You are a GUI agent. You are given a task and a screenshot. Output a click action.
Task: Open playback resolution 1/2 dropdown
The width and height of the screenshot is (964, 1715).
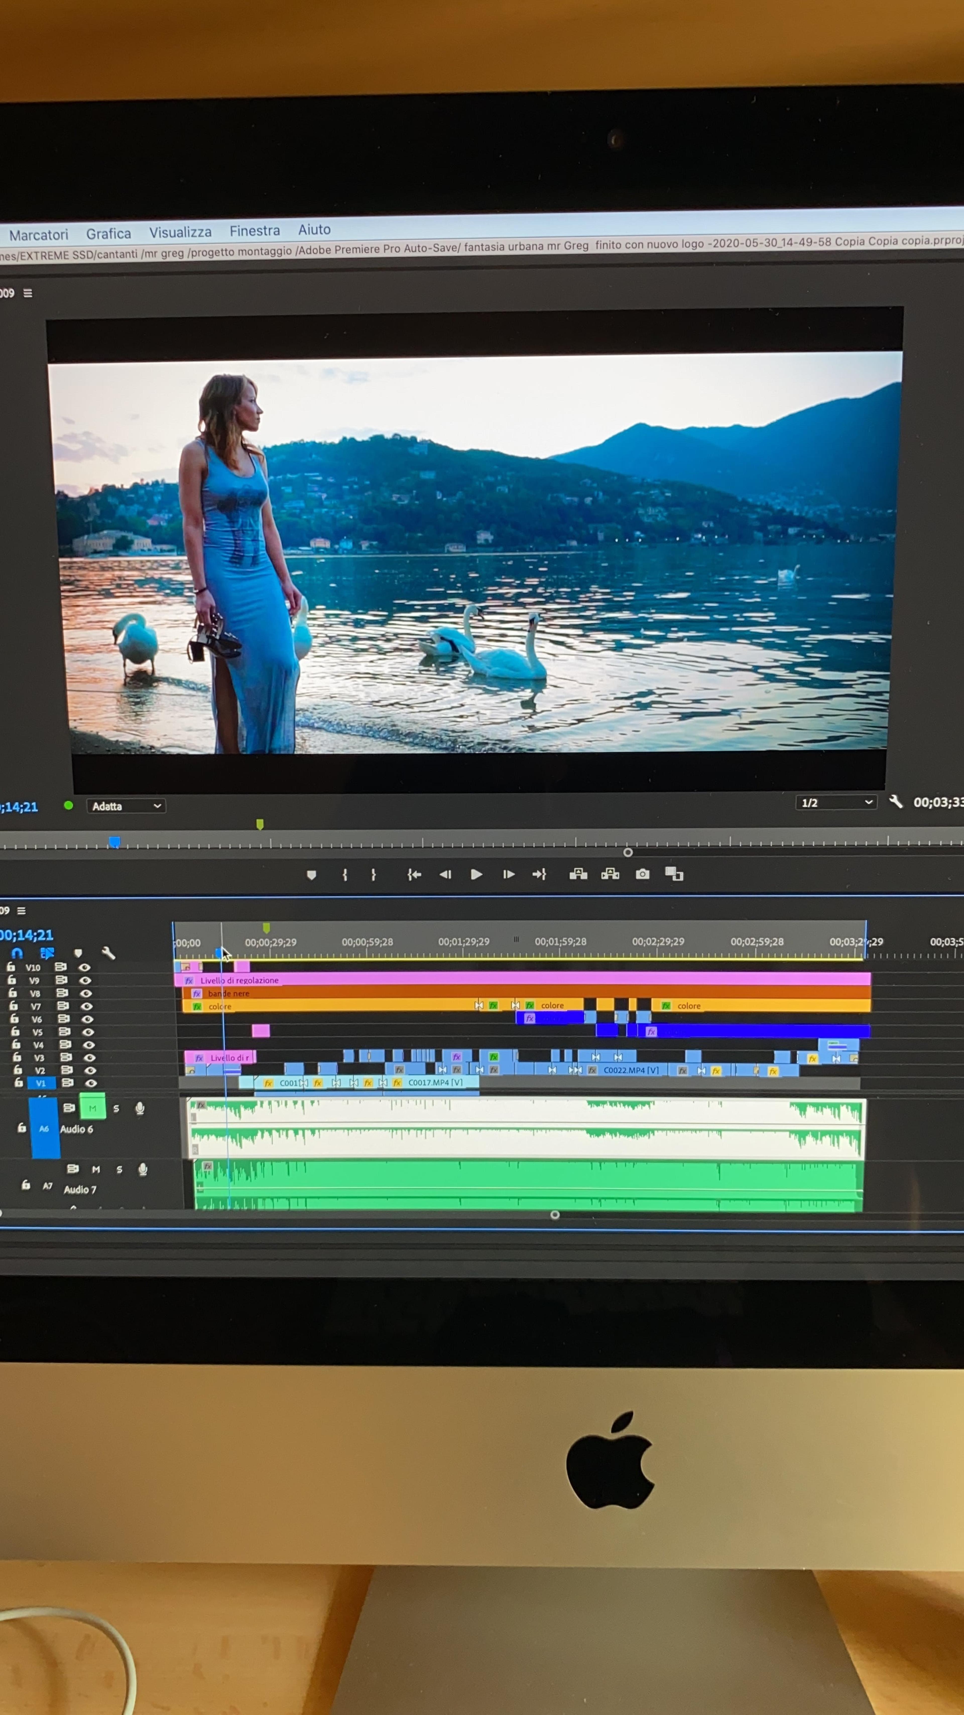(x=836, y=802)
